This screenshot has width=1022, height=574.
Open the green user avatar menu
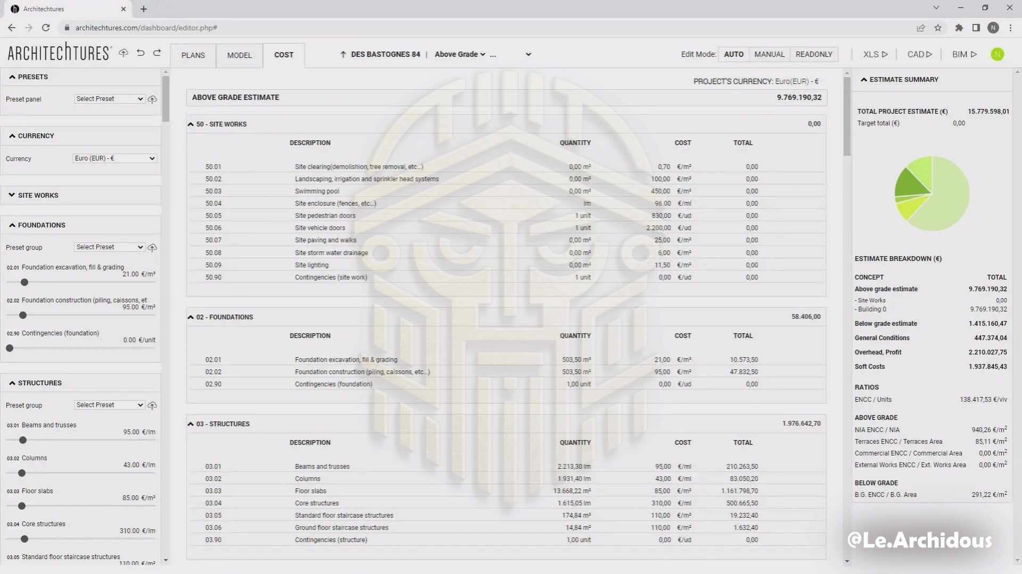point(997,54)
